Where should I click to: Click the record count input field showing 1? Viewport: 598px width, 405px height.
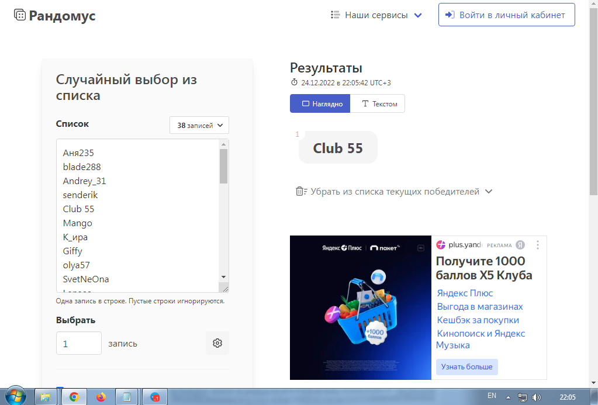click(x=78, y=343)
